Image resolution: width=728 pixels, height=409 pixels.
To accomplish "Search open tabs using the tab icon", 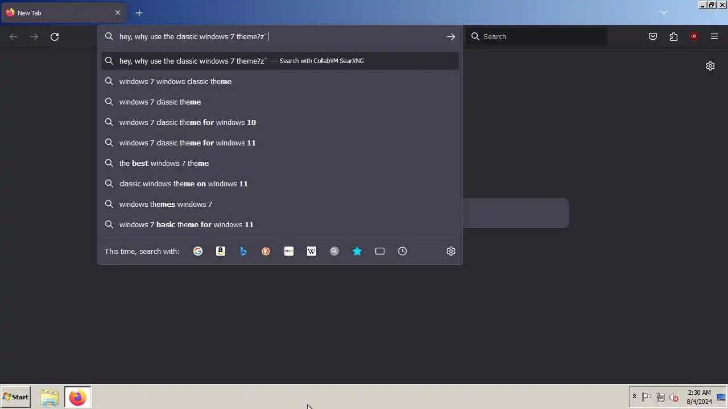I will click(x=380, y=251).
